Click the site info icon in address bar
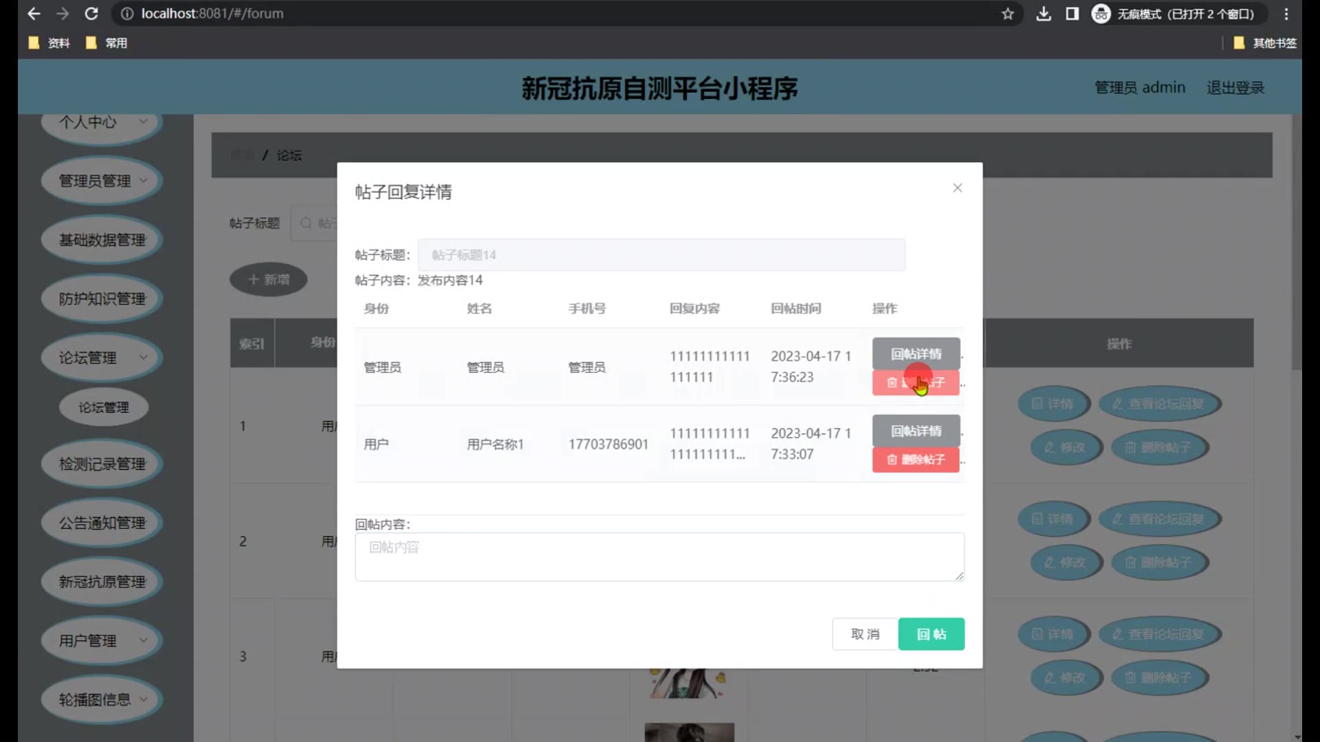The image size is (1320, 742). (x=127, y=14)
